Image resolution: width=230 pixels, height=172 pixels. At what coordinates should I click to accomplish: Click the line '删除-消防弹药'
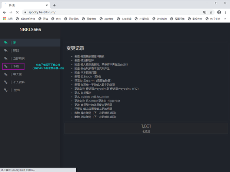[x=95, y=117]
